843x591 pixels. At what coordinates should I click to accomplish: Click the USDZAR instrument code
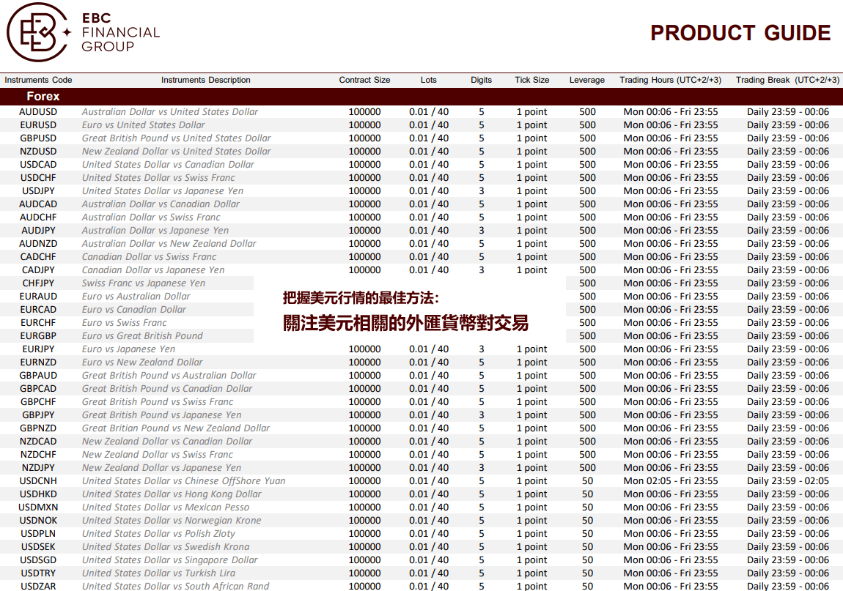[x=38, y=586]
